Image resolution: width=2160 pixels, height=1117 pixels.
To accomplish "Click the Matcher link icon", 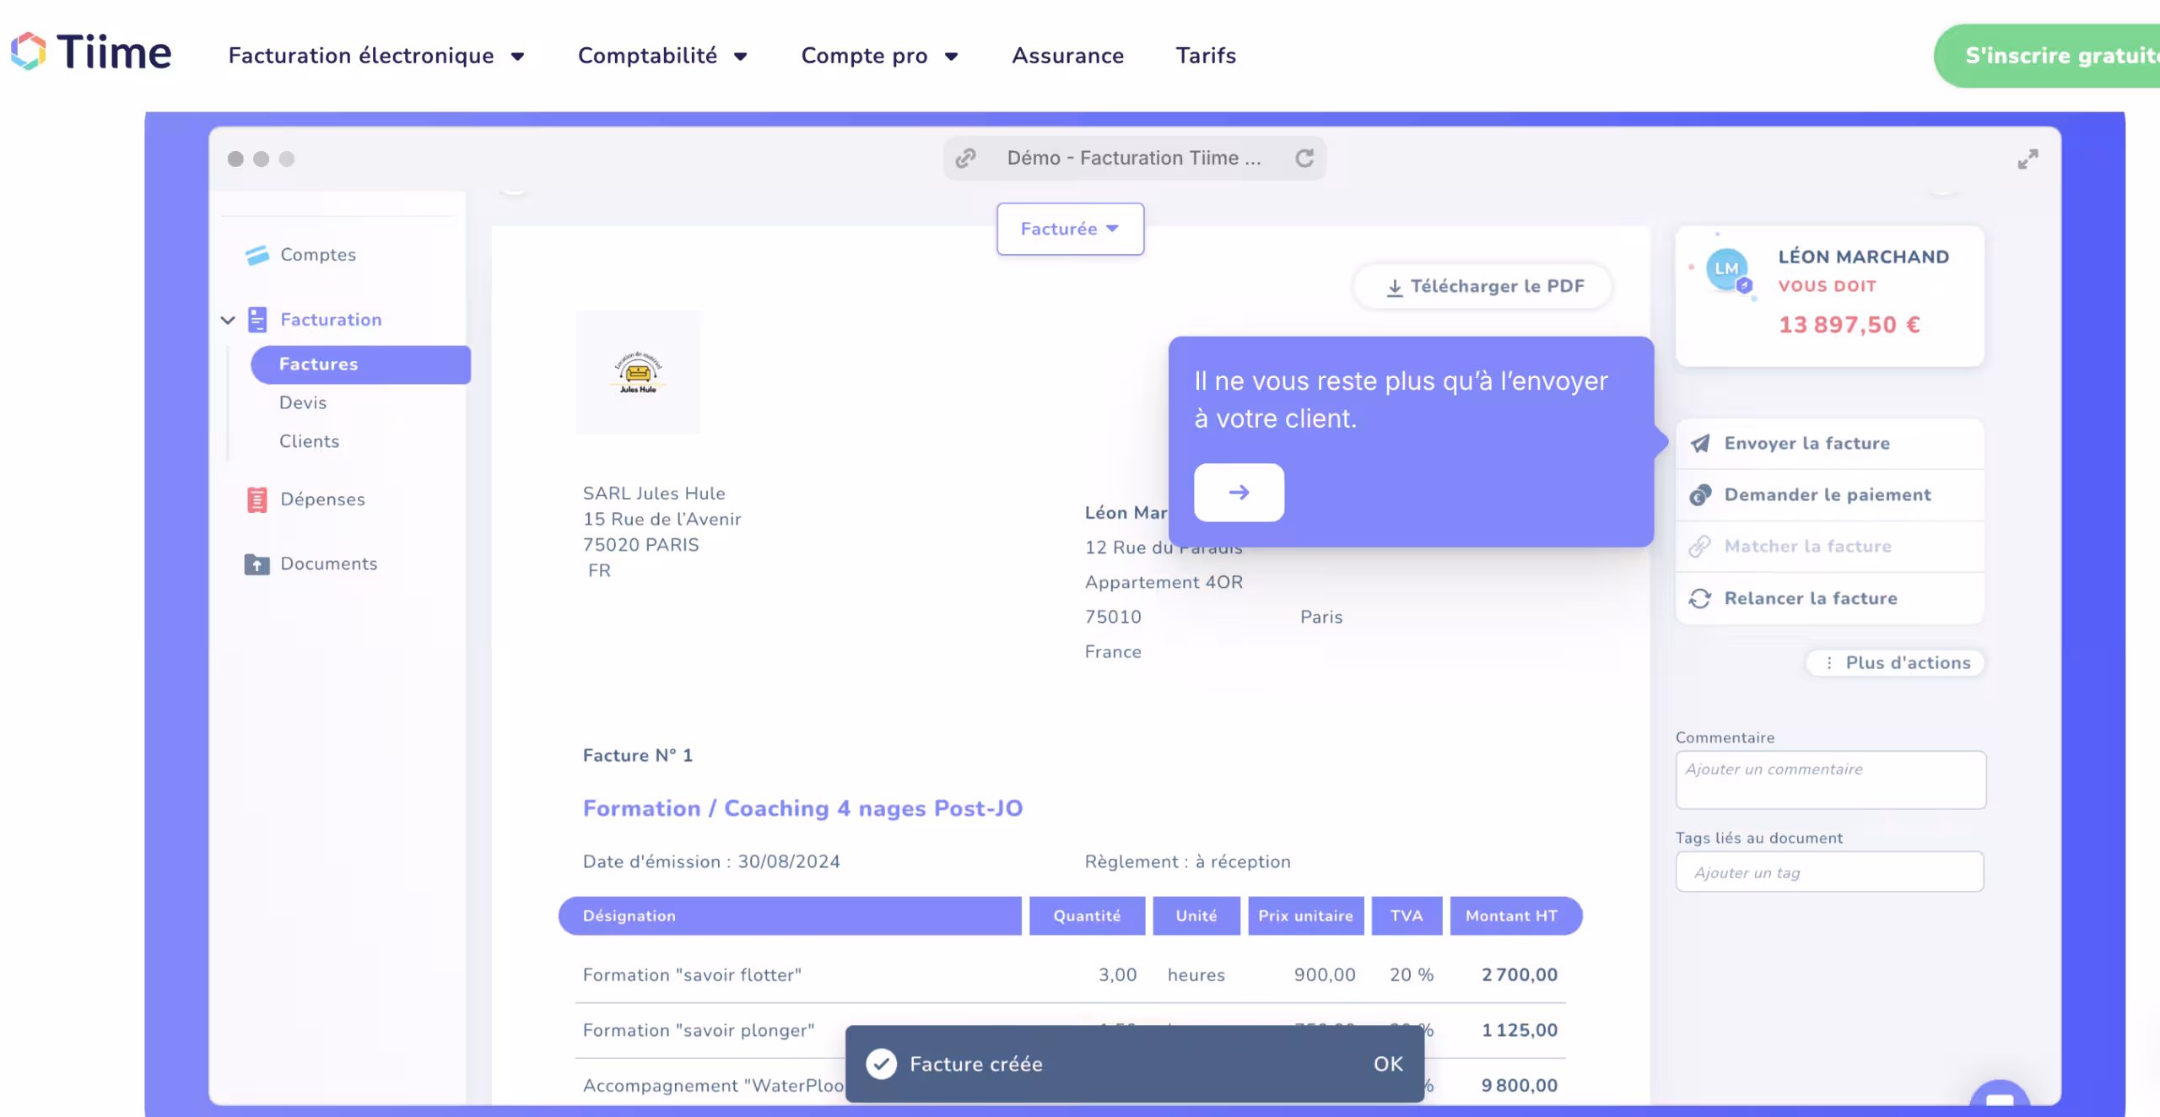I will point(1700,547).
